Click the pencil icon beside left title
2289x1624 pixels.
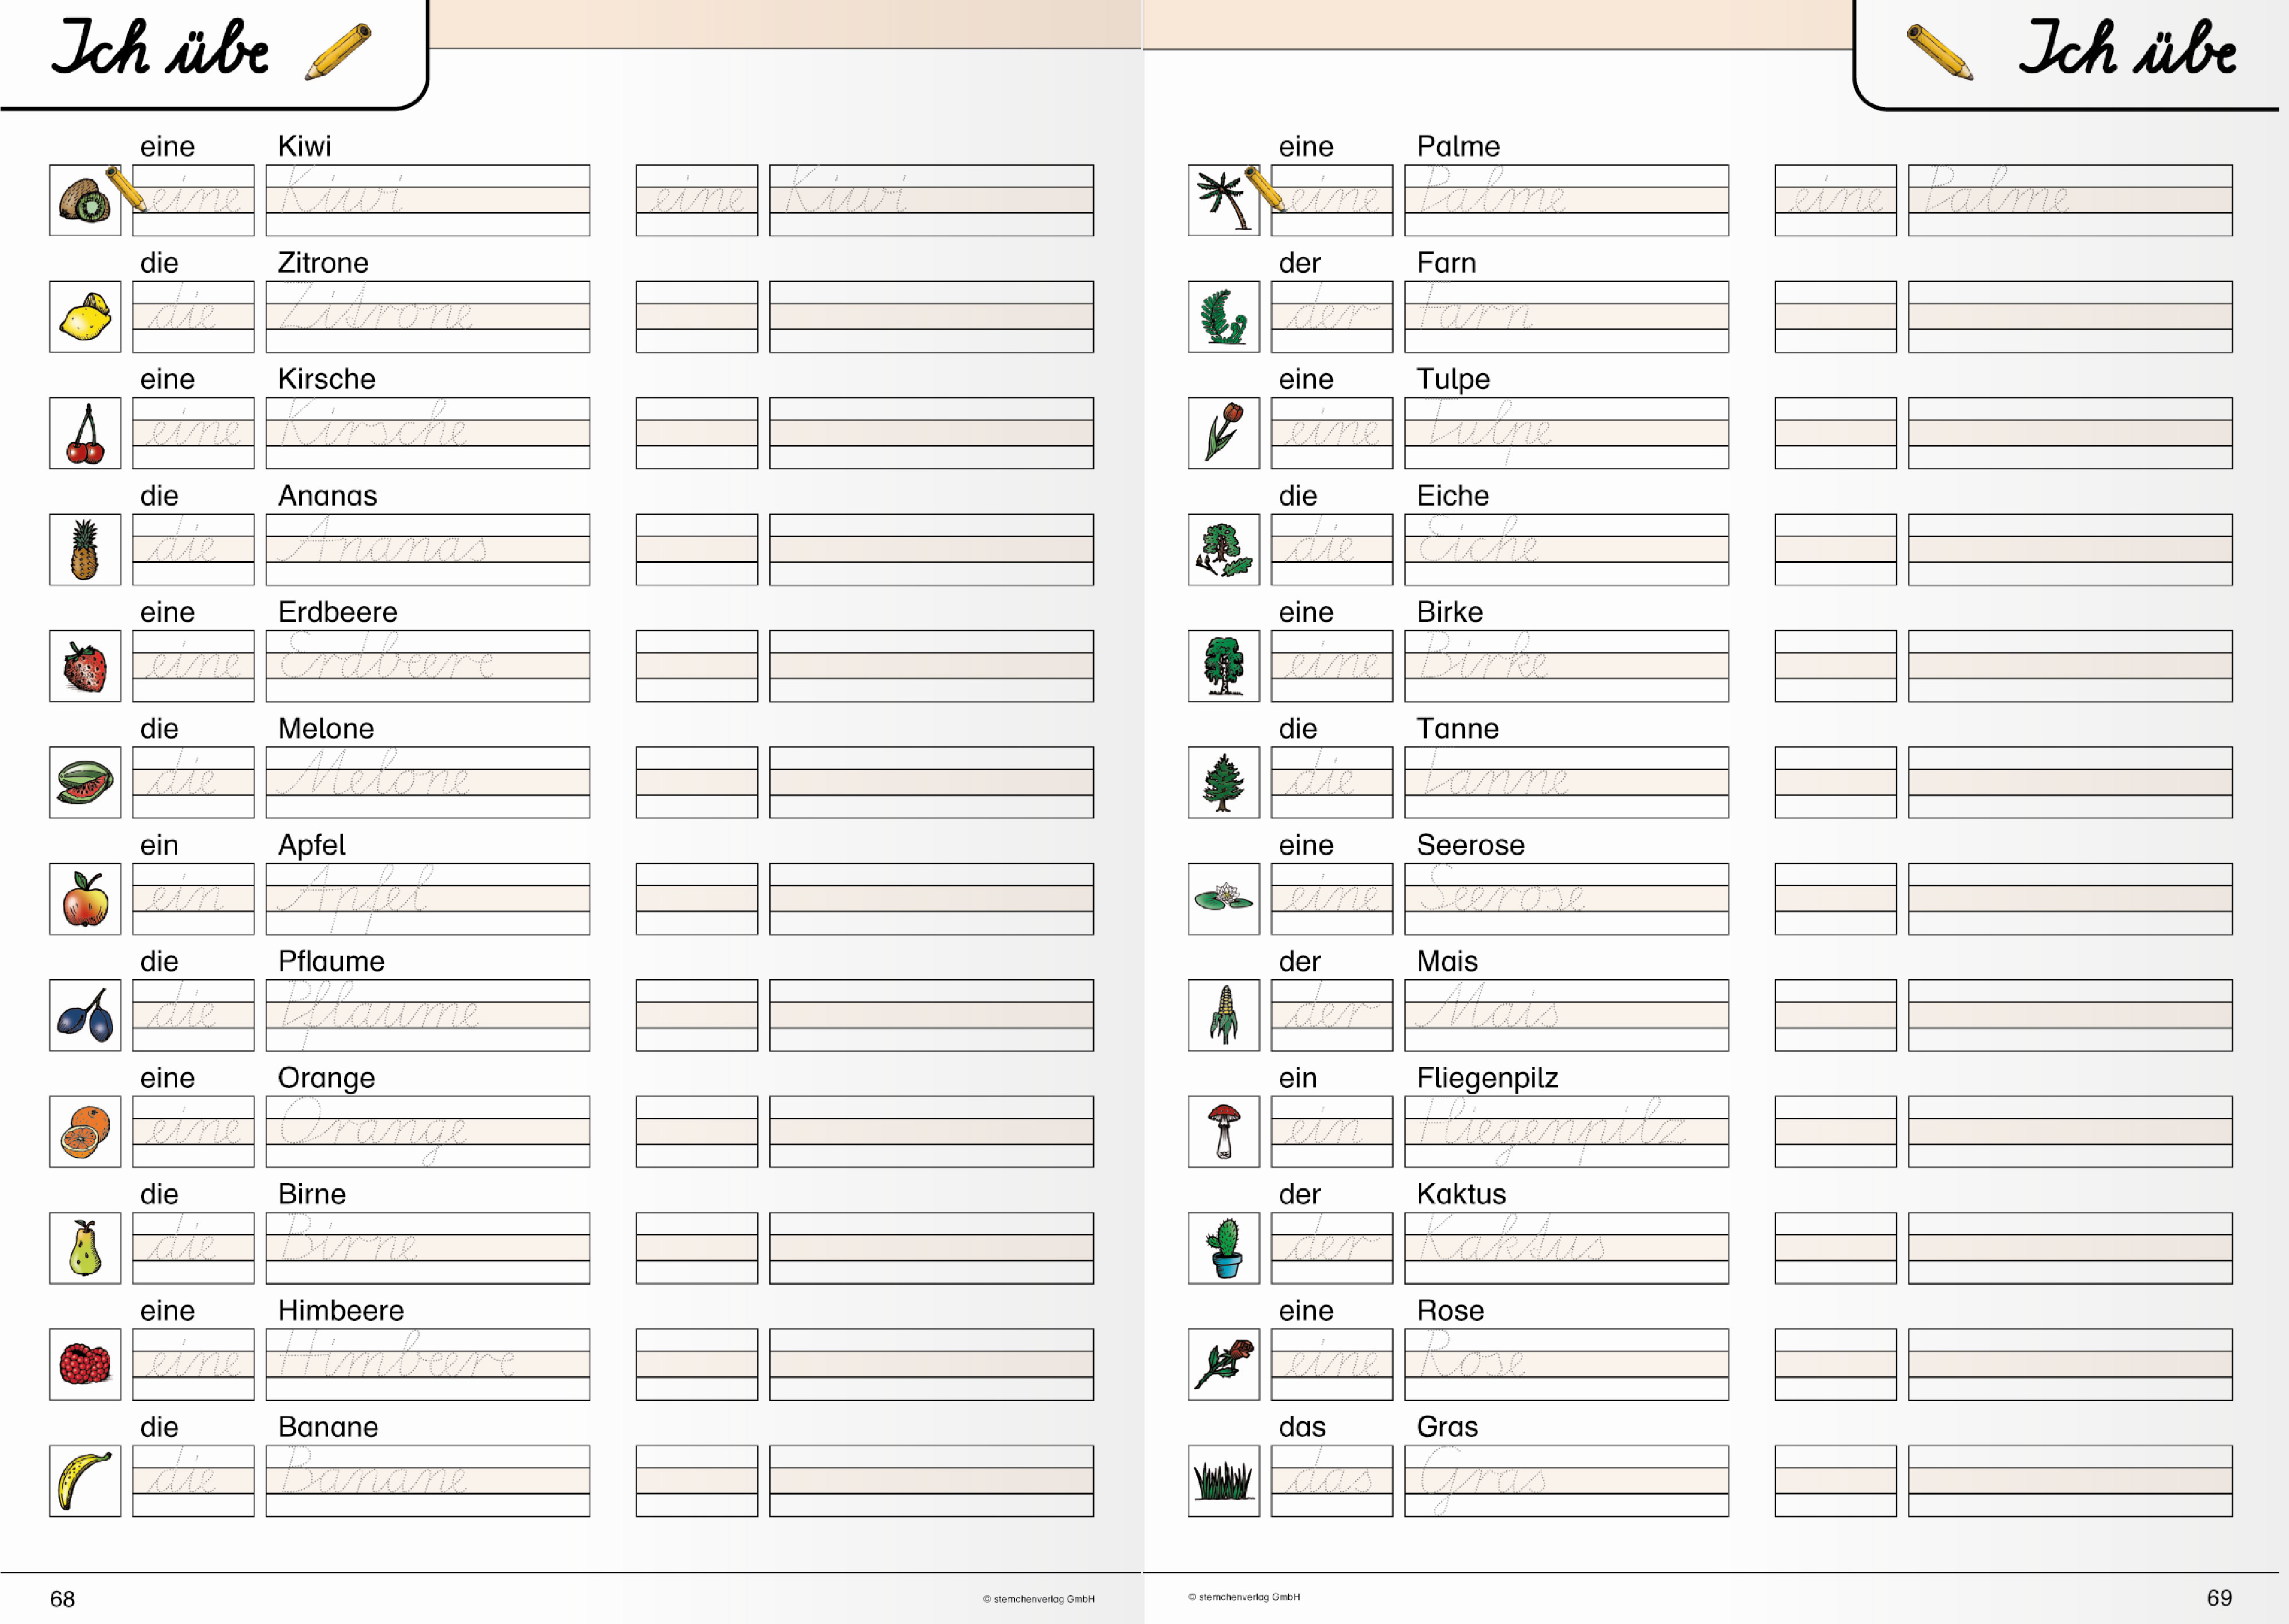[338, 52]
